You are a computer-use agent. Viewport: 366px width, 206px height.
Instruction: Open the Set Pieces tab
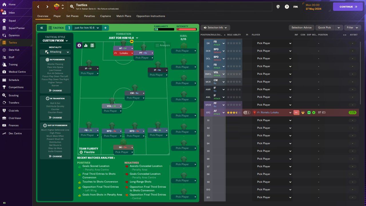click(x=72, y=16)
